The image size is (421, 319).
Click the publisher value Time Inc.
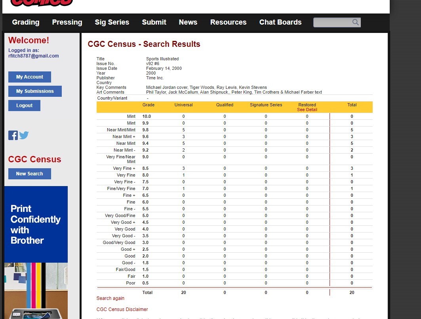(155, 78)
